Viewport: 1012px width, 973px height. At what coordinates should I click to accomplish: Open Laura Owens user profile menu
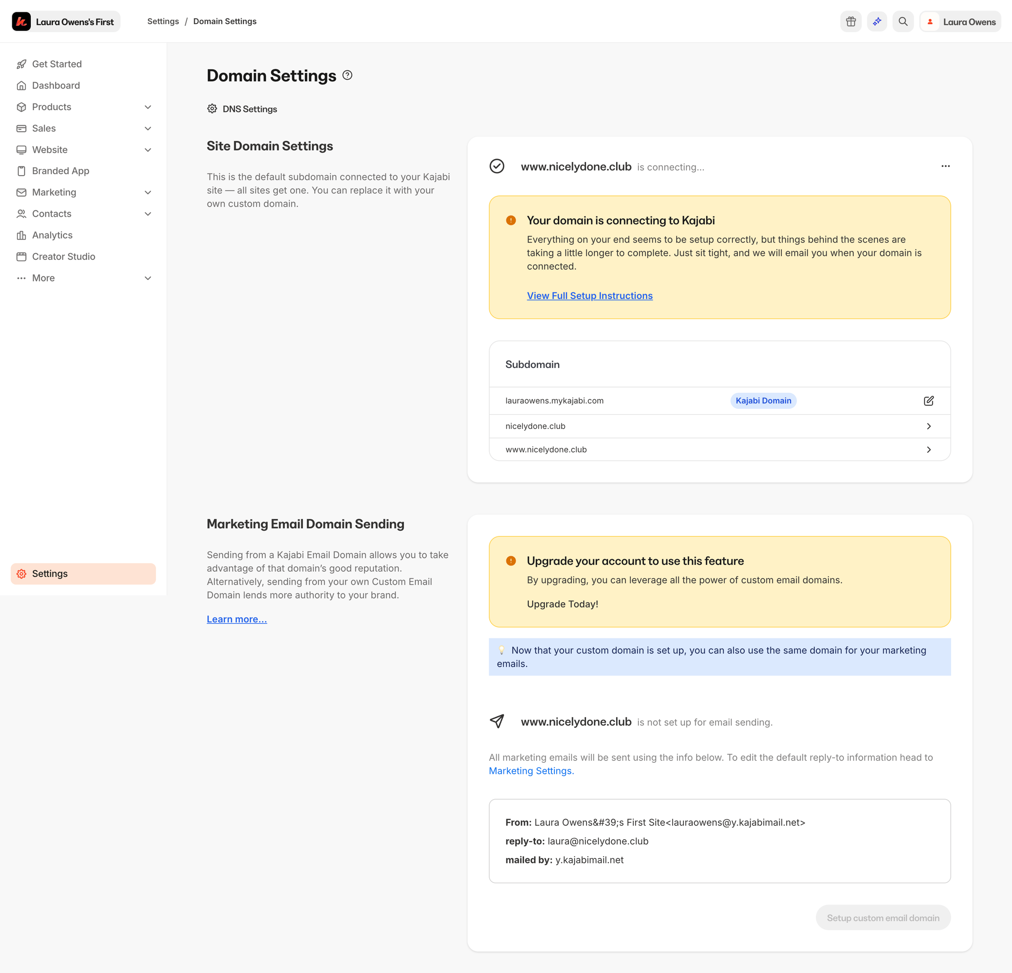tap(961, 22)
